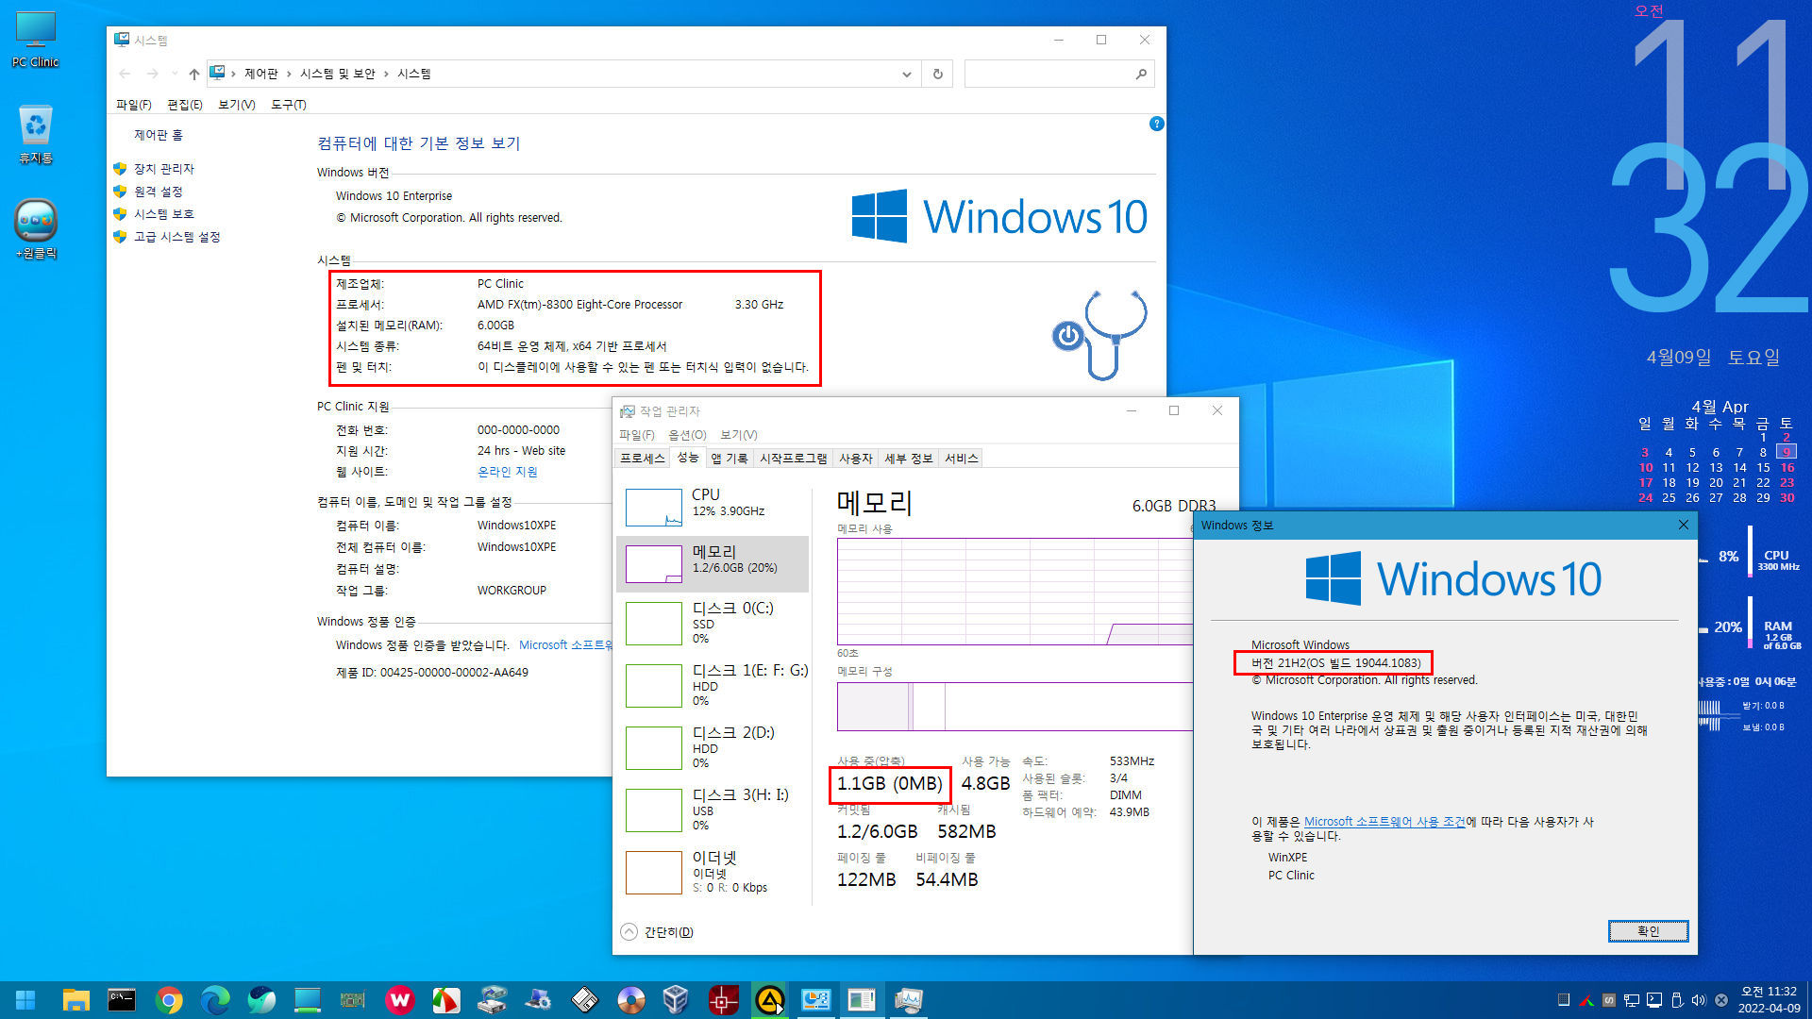The width and height of the screenshot is (1812, 1019).
Task: Launch Naver Whale browser from taskbar
Action: [x=261, y=1000]
